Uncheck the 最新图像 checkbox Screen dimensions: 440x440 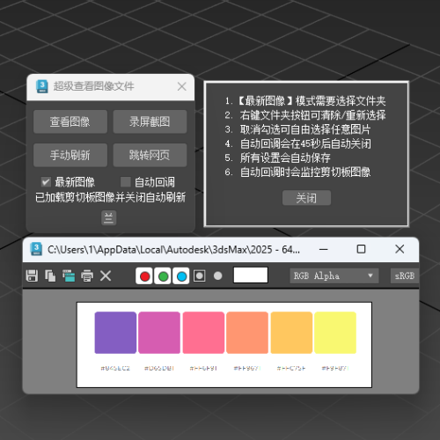[46, 182]
